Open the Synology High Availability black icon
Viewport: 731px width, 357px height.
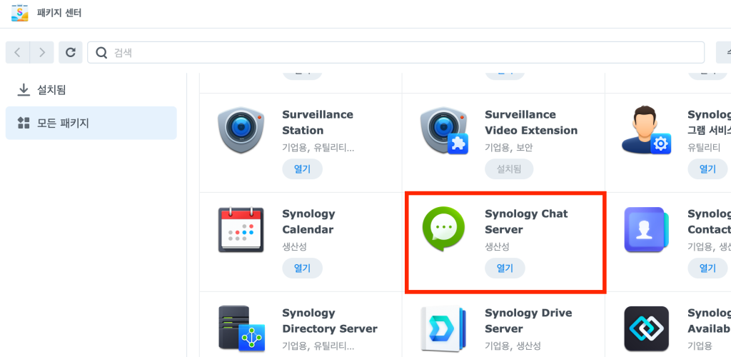(646, 328)
